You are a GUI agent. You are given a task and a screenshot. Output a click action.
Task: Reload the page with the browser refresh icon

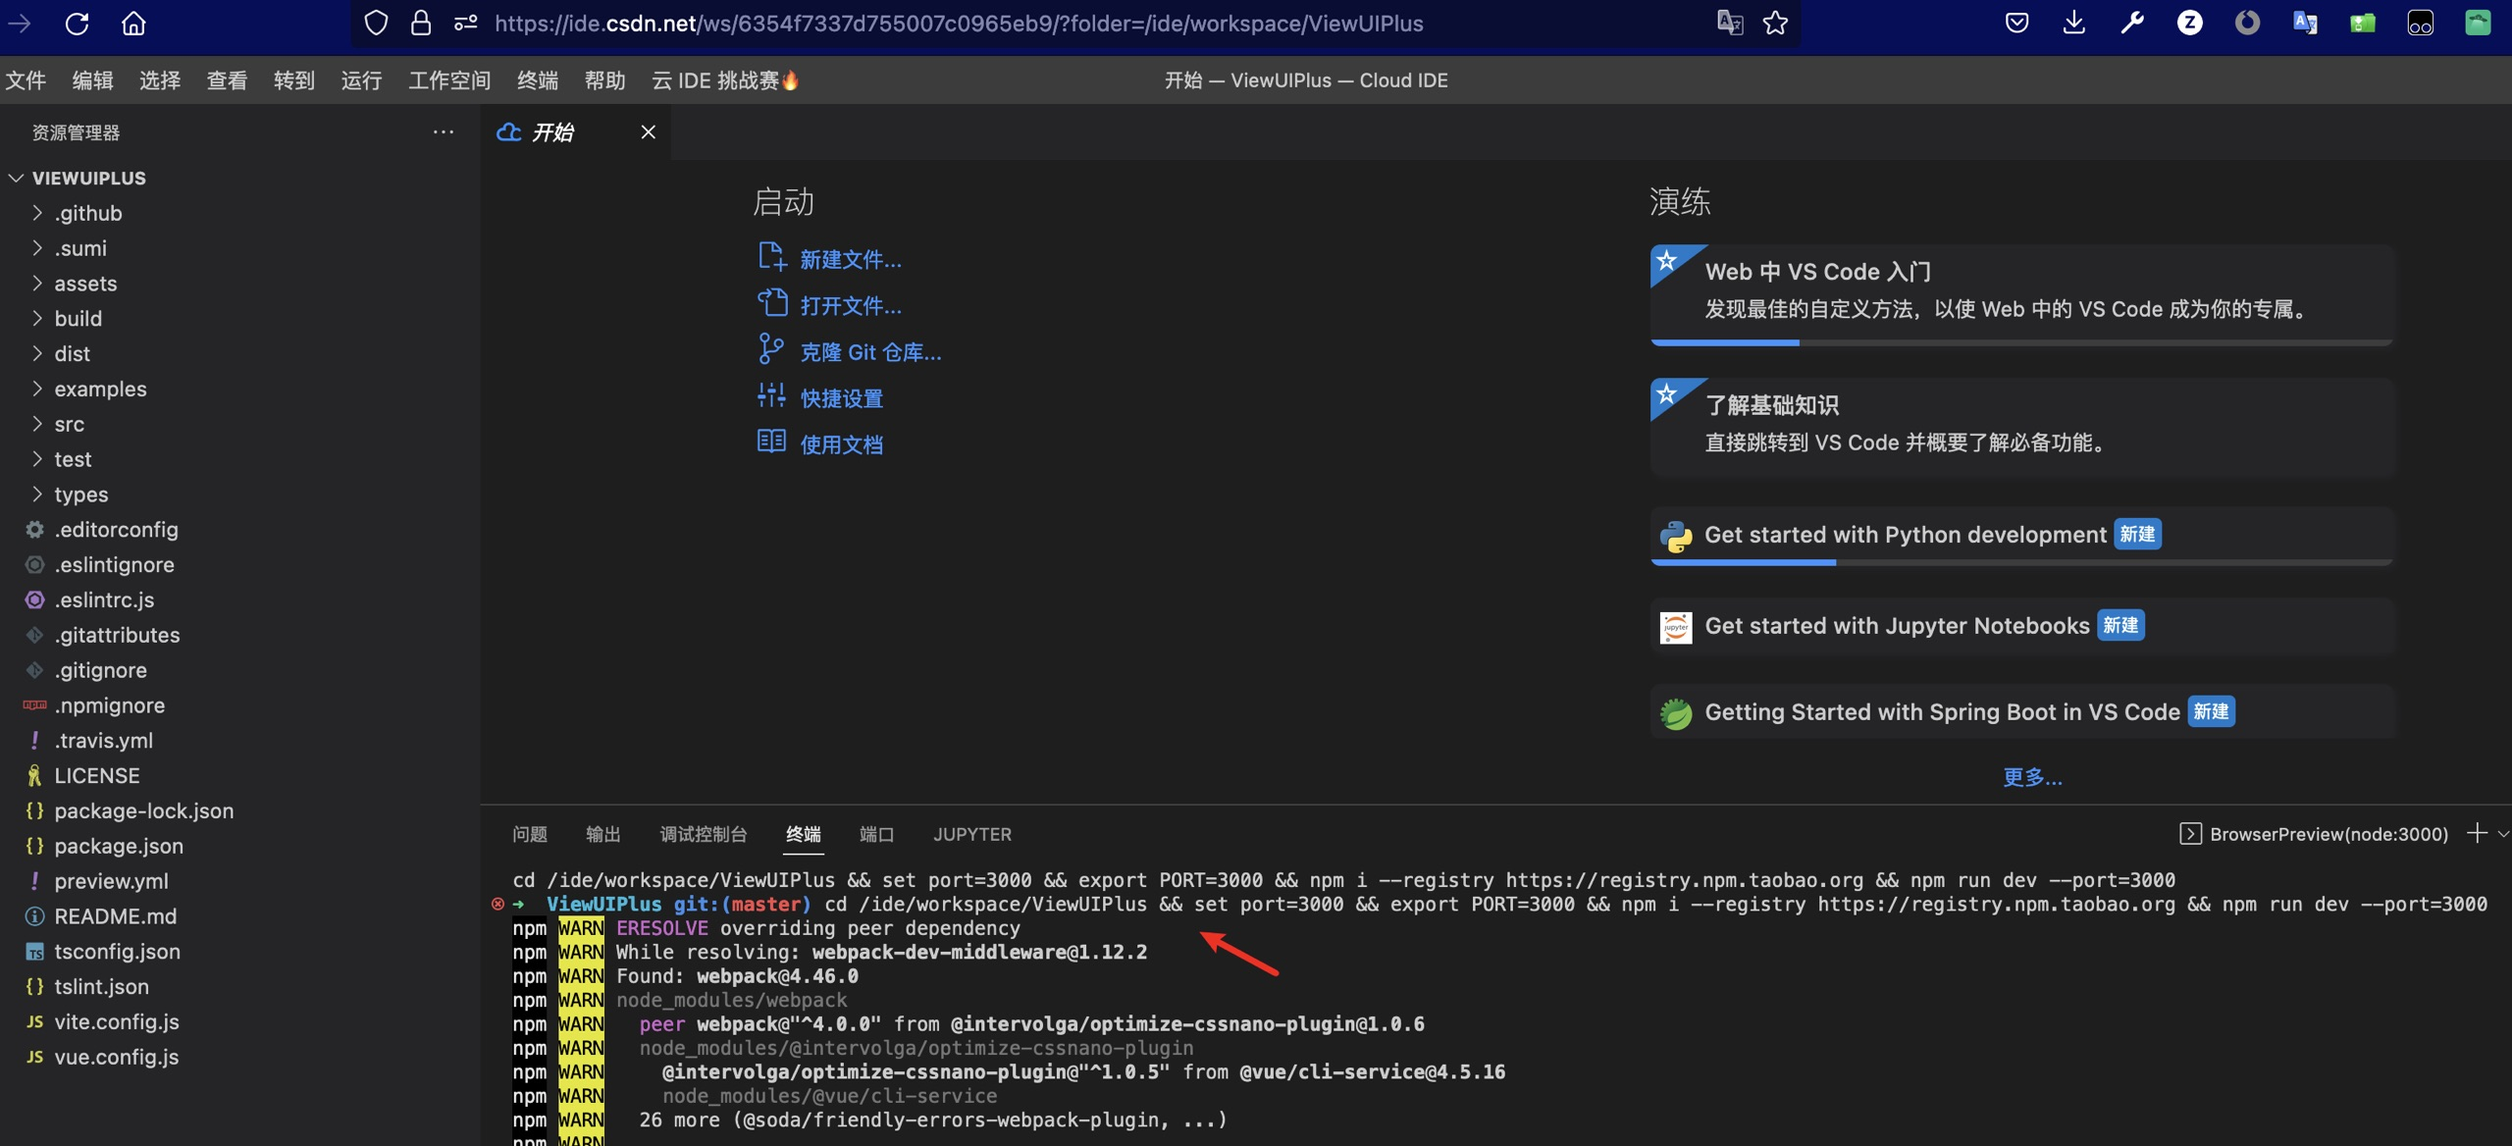77,23
